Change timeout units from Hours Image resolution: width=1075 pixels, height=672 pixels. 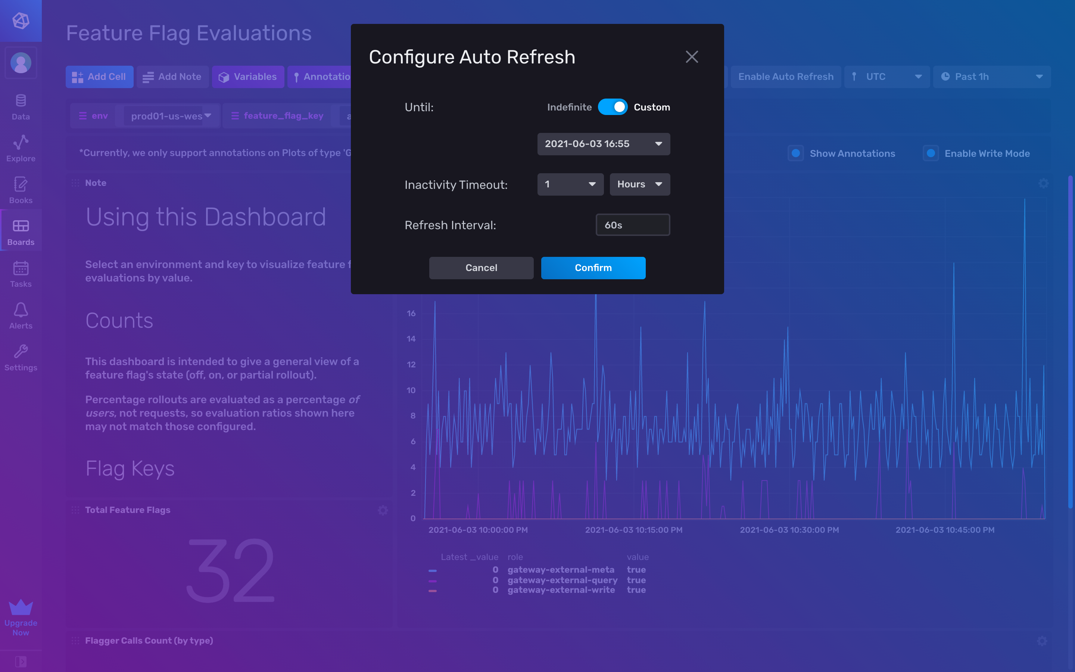639,184
